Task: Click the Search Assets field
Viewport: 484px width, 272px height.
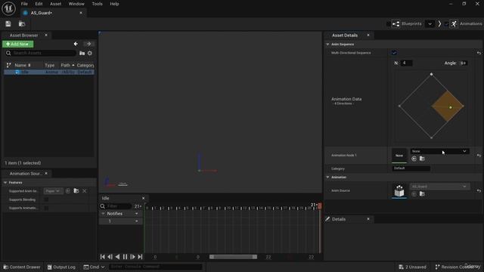Action: point(41,53)
